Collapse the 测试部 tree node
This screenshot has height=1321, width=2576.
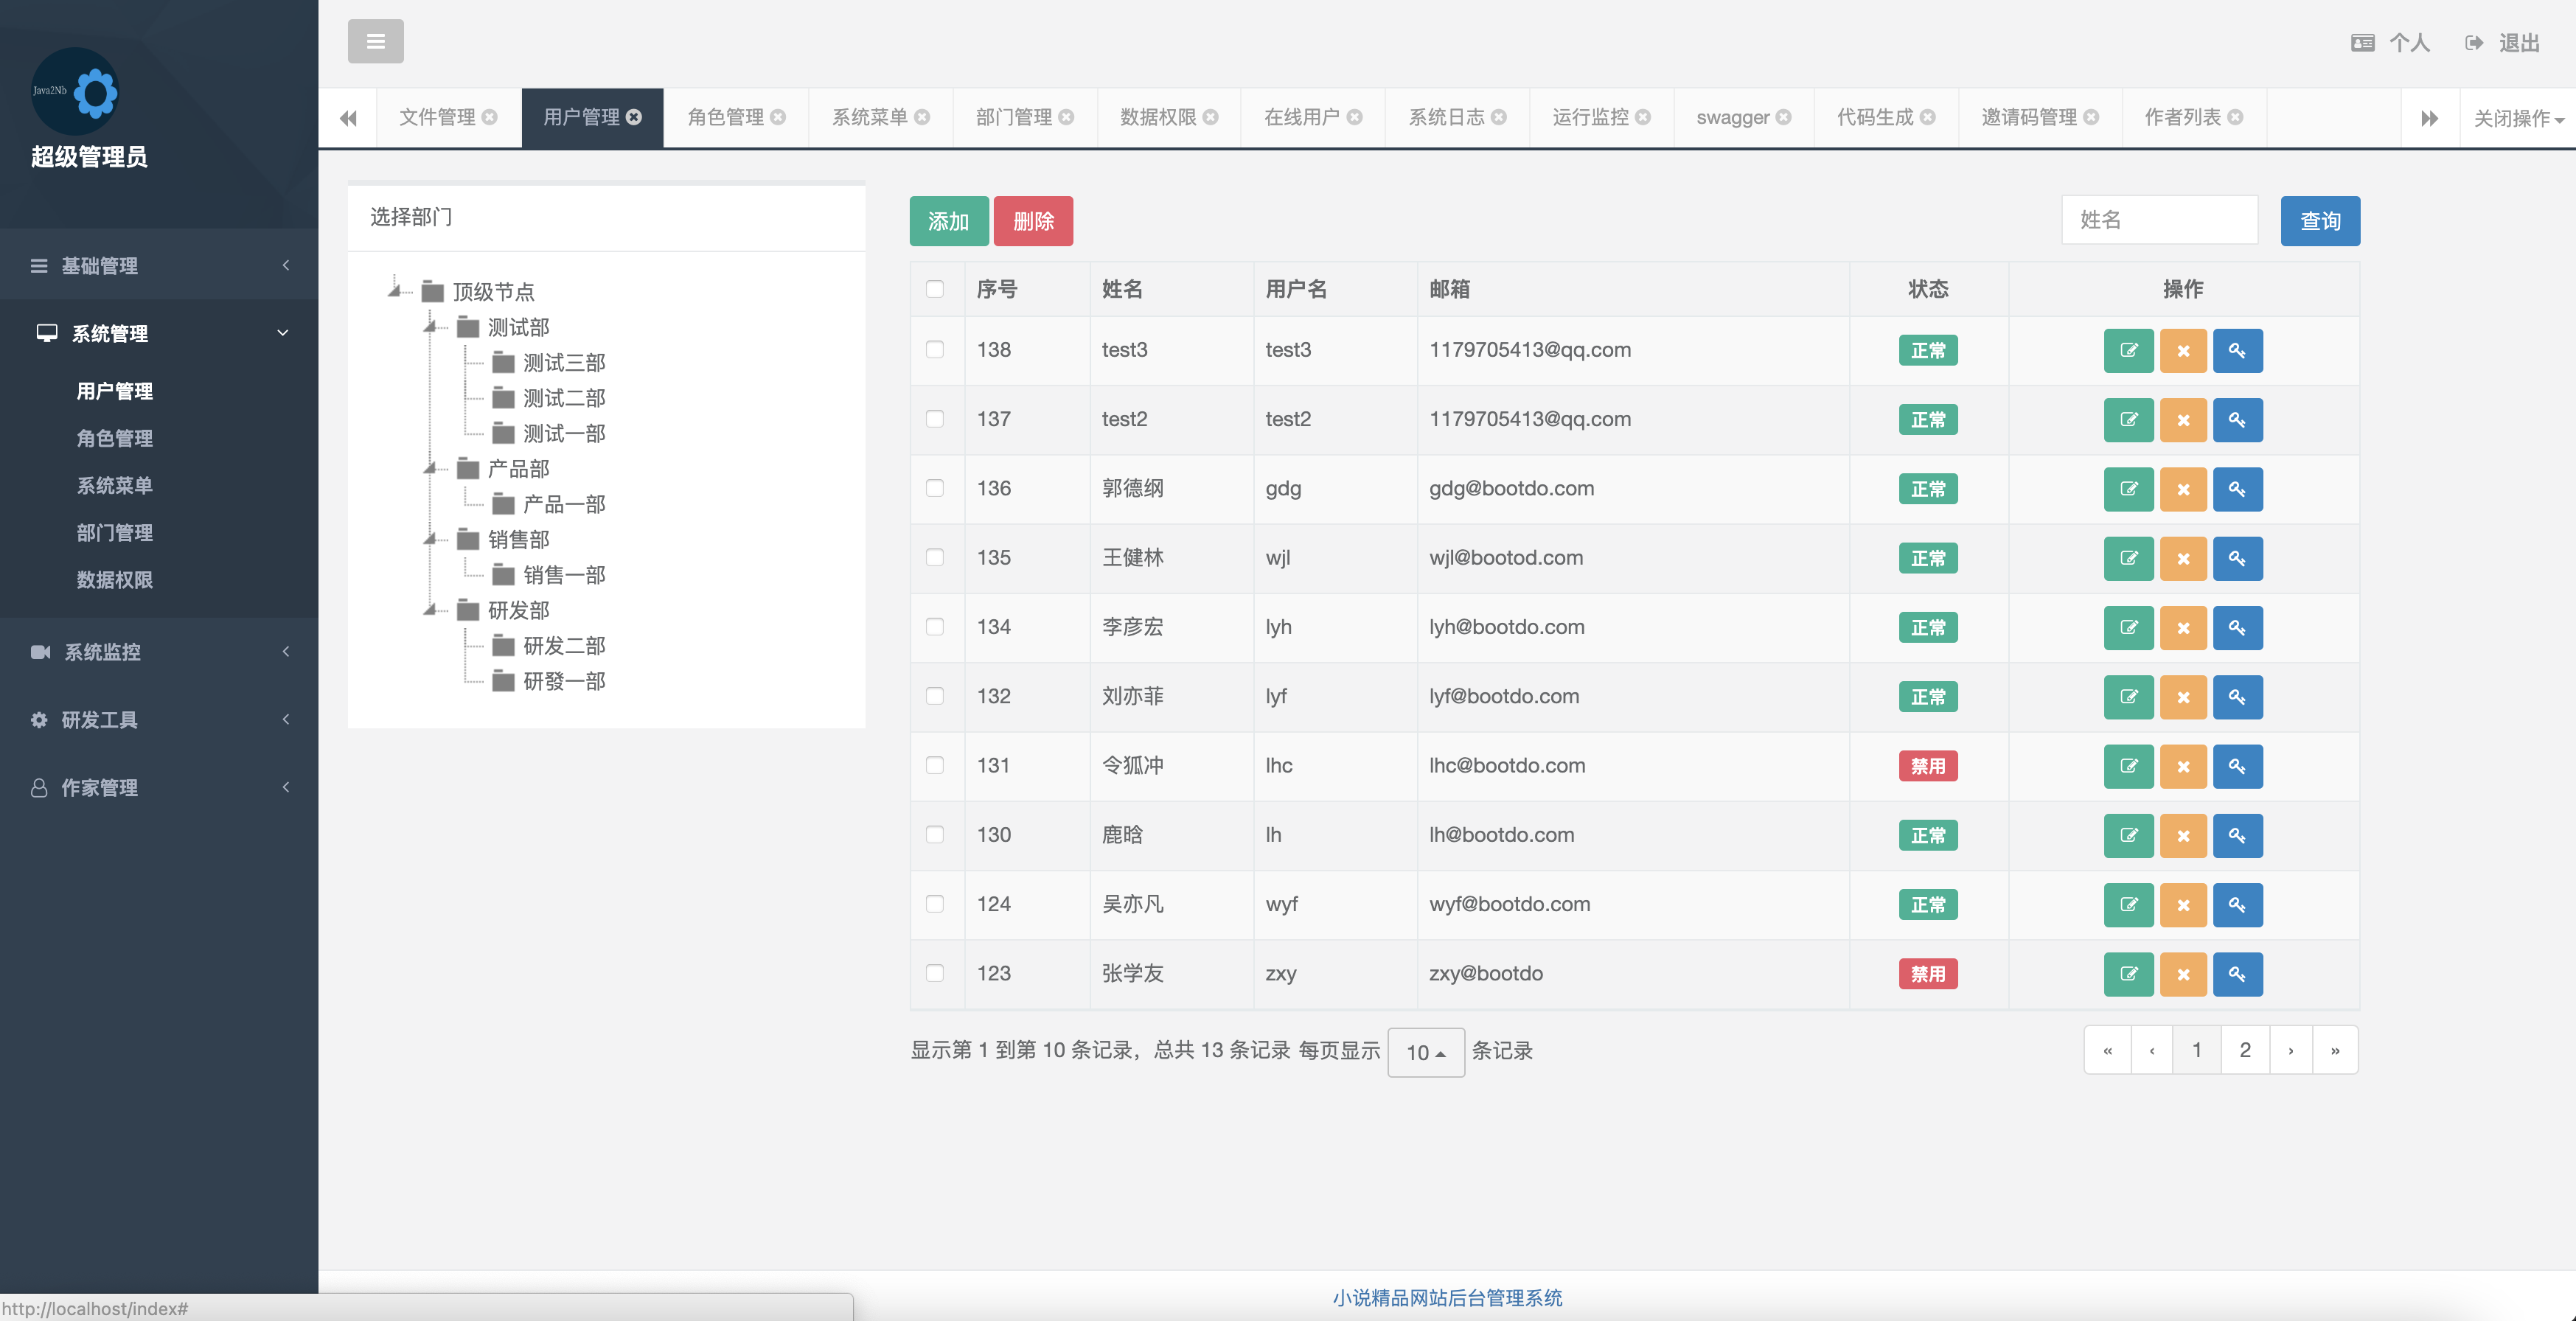[x=430, y=327]
